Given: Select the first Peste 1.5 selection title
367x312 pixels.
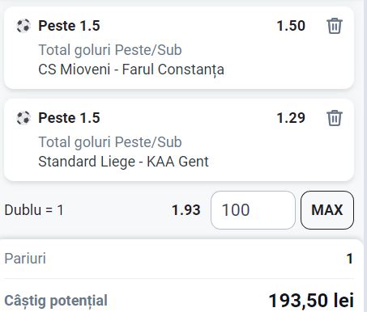Looking at the screenshot, I should (69, 26).
